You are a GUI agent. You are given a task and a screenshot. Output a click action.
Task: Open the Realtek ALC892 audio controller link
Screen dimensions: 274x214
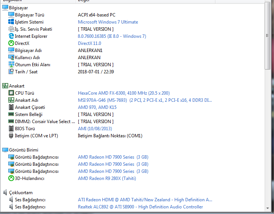coord(140,207)
